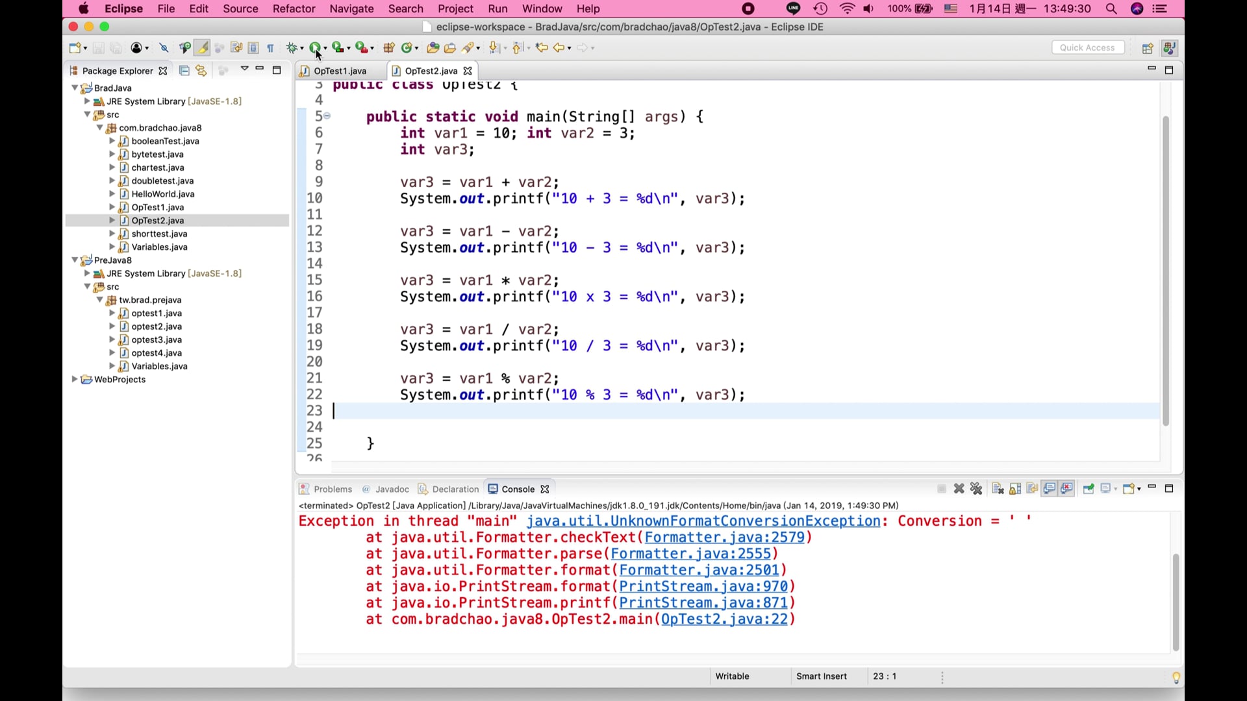Open the Refactor menu
Image resolution: width=1247 pixels, height=701 pixels.
click(294, 8)
